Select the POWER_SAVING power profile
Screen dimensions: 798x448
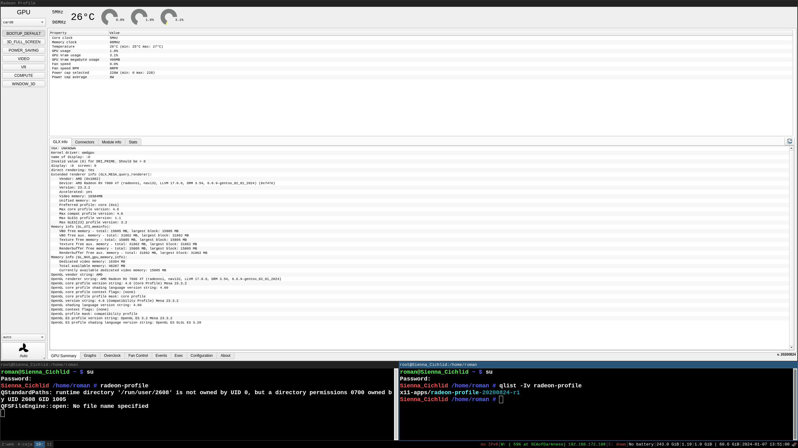[x=23, y=50]
